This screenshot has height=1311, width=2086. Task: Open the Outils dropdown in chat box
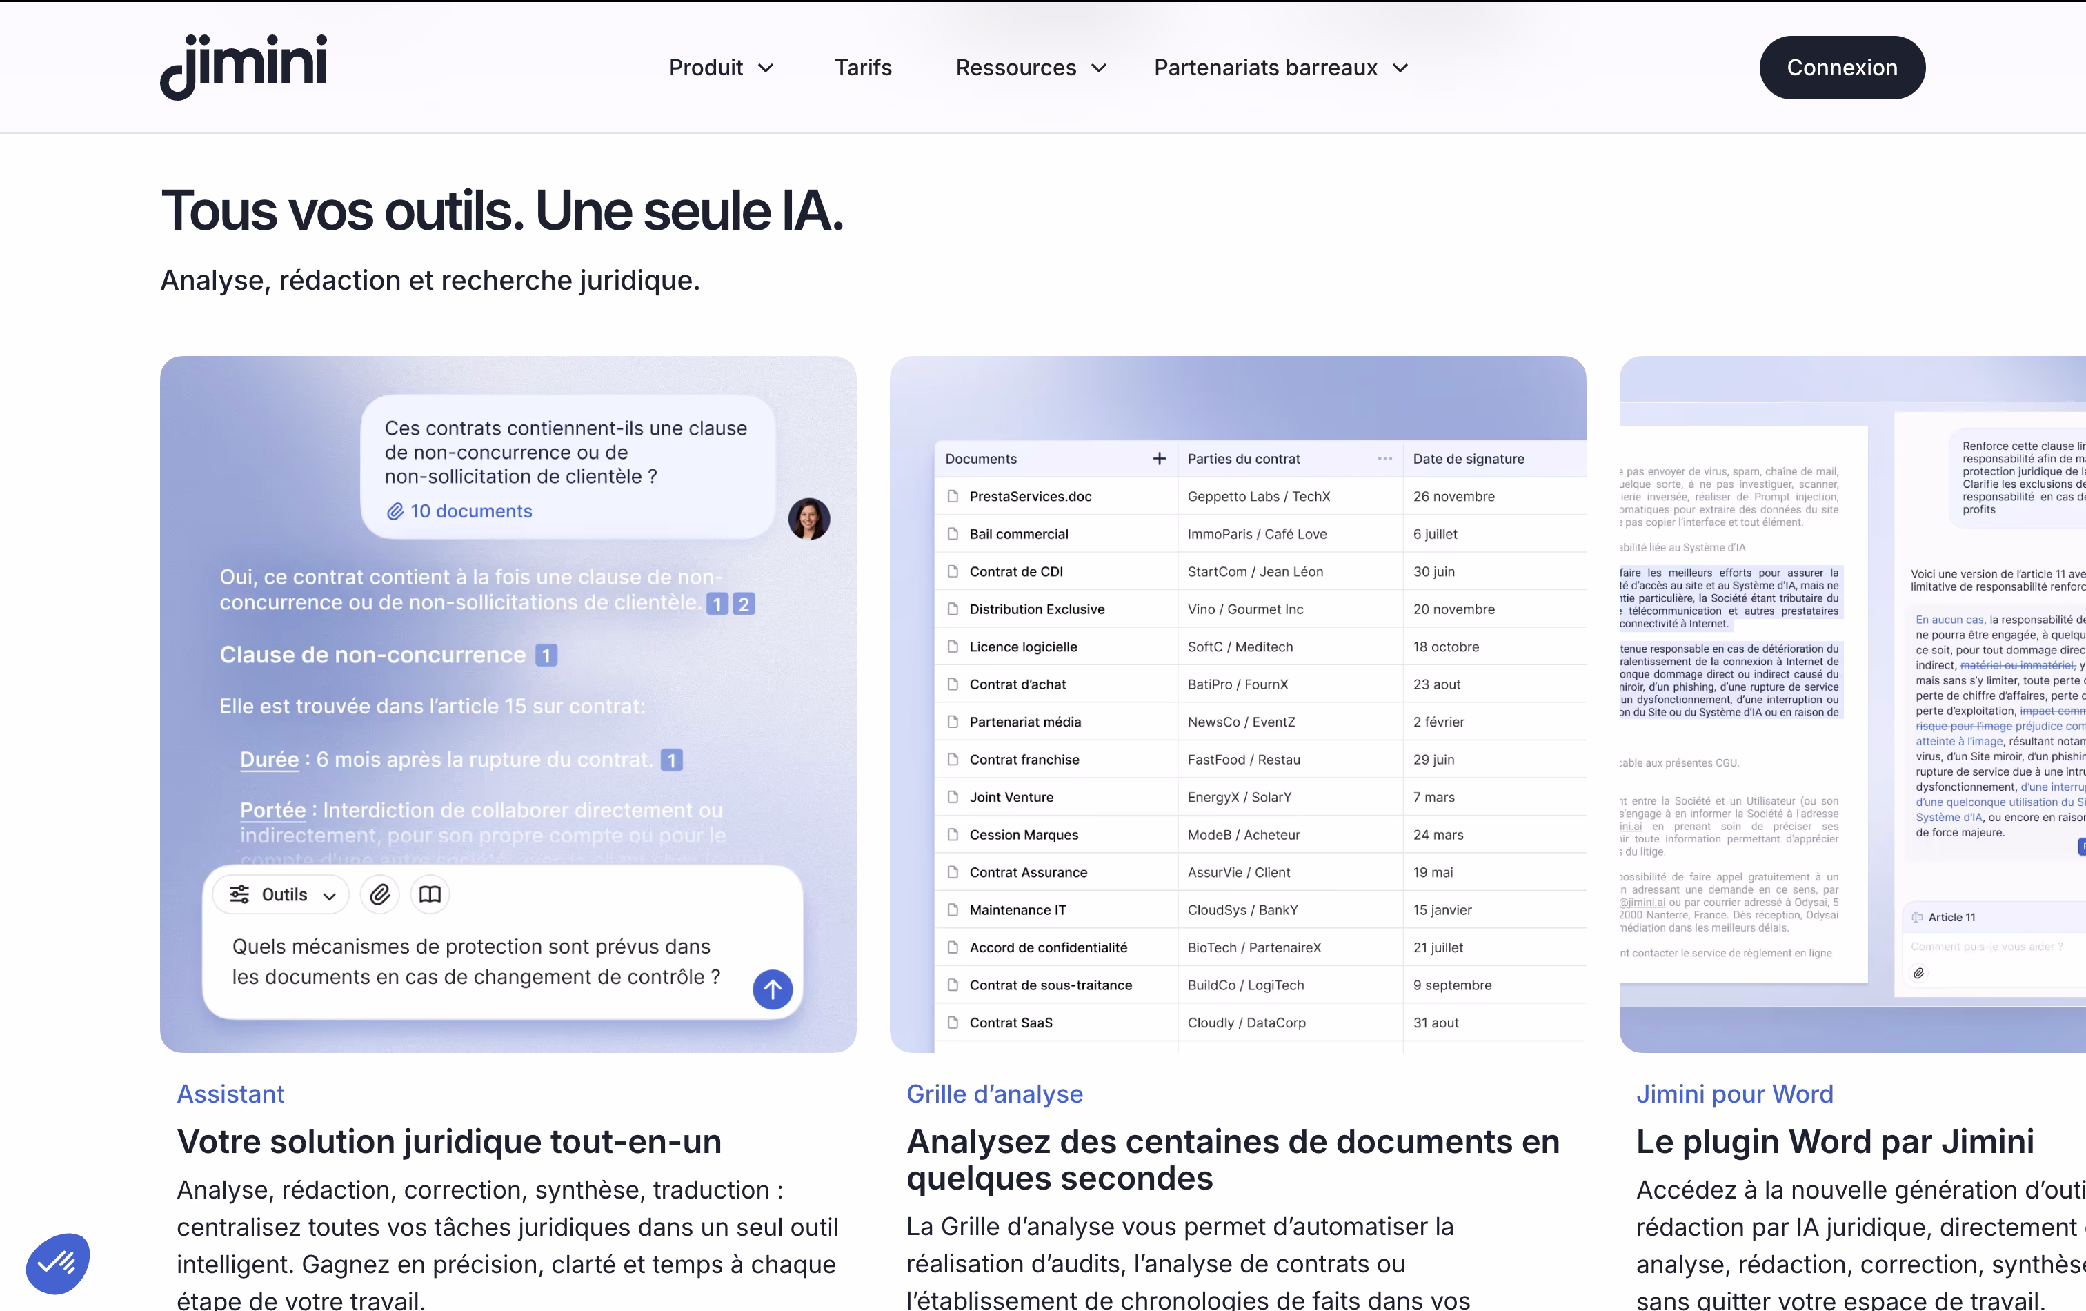click(x=281, y=894)
